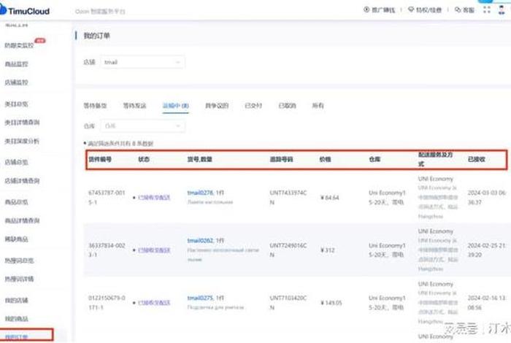Open 防跟卖监控 in the sidebar
The image size is (511, 343).
point(19,45)
